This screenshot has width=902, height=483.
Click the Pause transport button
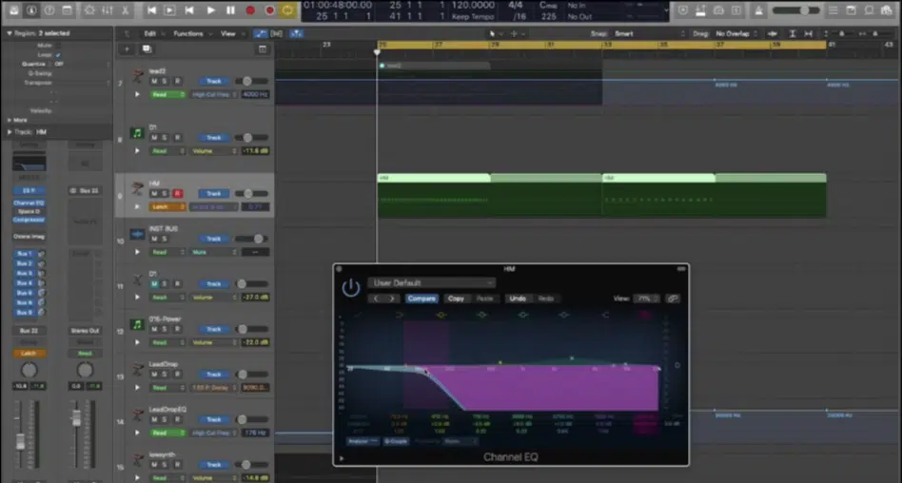230,10
